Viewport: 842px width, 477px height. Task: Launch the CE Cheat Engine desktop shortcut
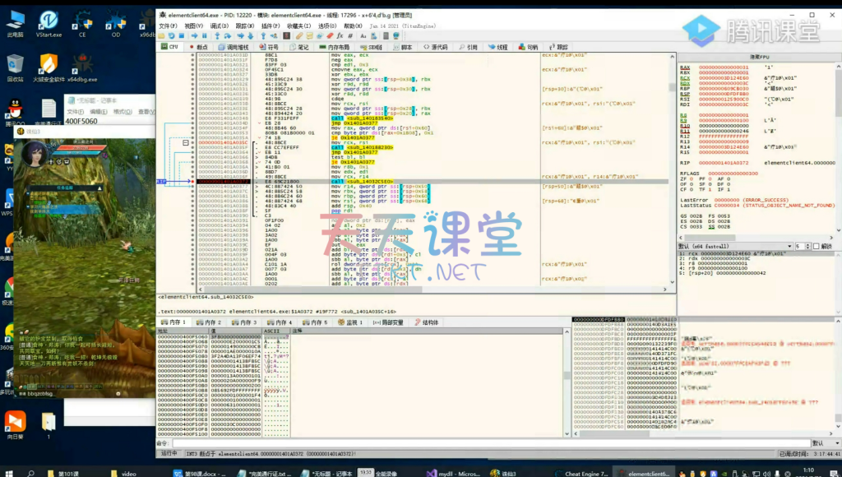pyautogui.click(x=81, y=22)
